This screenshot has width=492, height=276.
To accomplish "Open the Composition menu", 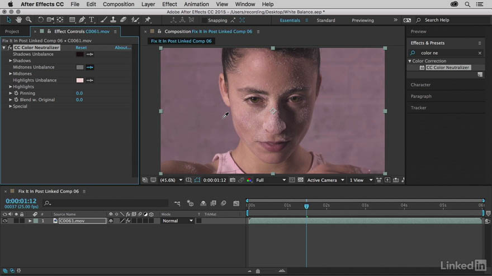I will tap(119, 4).
